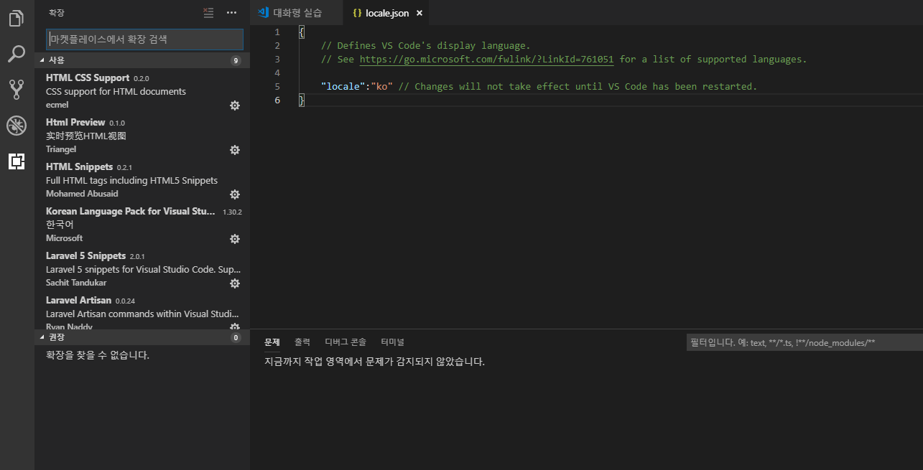Open the gear menu for Korean Language Pack

coord(234,239)
